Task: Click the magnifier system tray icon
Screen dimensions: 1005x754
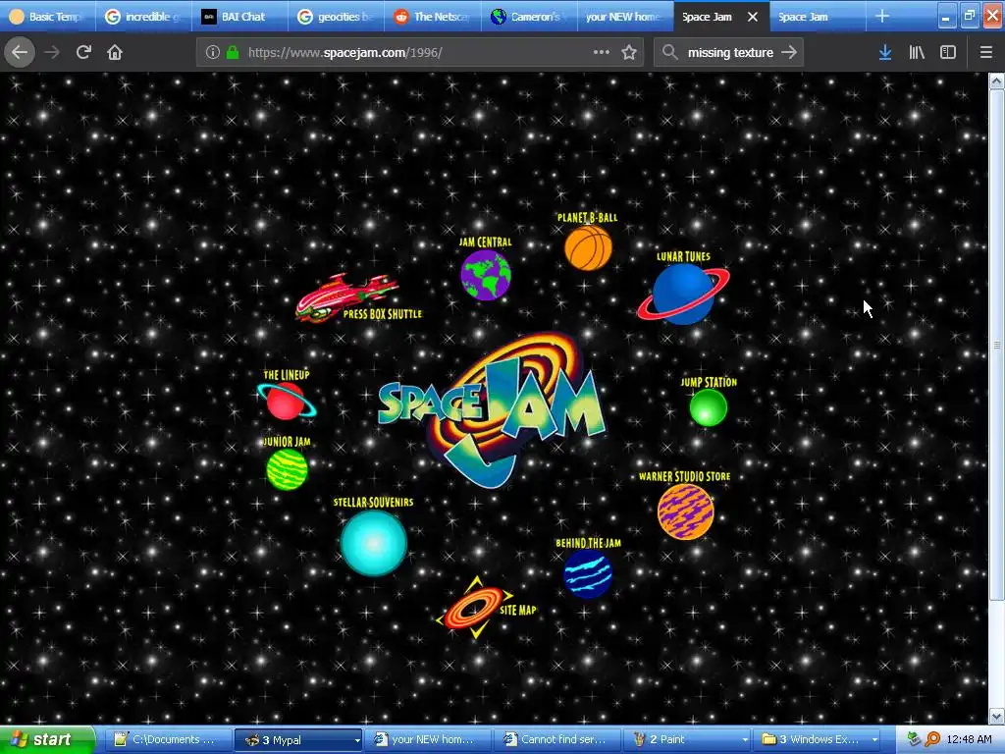Action: coord(932,740)
